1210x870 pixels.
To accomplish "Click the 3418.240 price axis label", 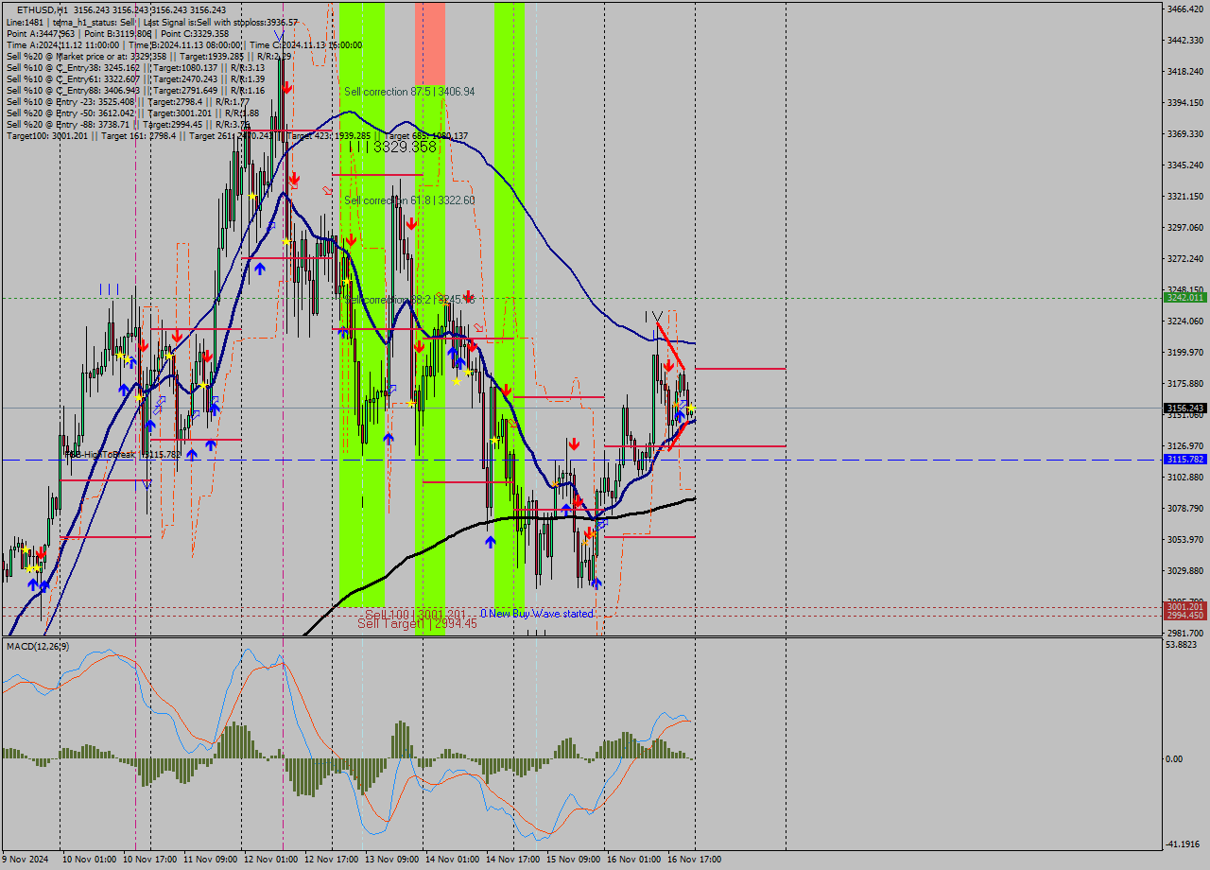I will point(1184,71).
